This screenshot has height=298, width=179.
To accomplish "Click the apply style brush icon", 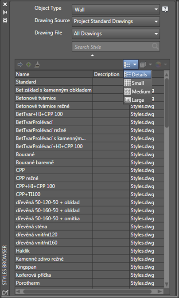I will (x=37, y=64).
